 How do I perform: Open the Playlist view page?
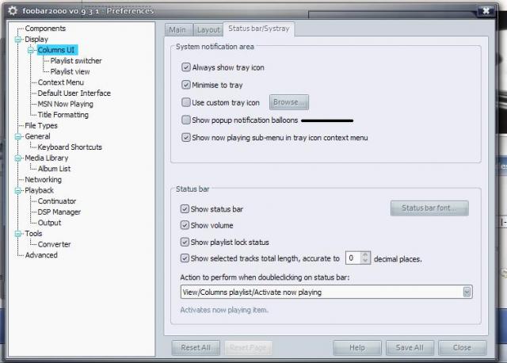(70, 71)
